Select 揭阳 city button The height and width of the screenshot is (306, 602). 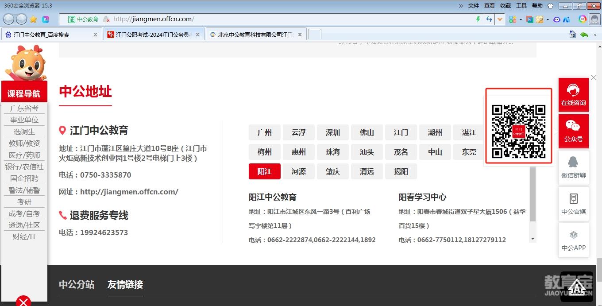[401, 171]
